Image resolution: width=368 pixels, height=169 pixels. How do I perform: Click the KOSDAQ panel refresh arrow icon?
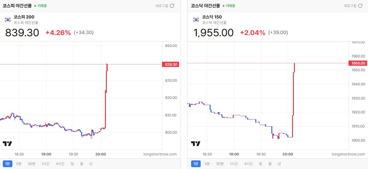pos(360,6)
